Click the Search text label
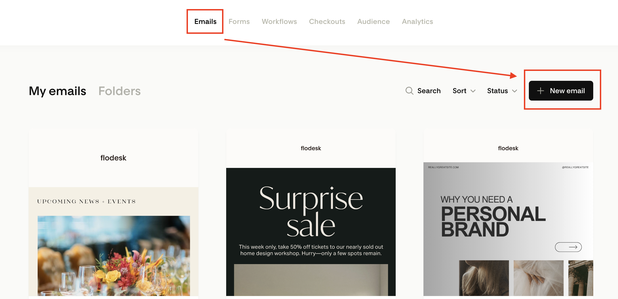Screen dimensions: 618x299 [x=429, y=91]
